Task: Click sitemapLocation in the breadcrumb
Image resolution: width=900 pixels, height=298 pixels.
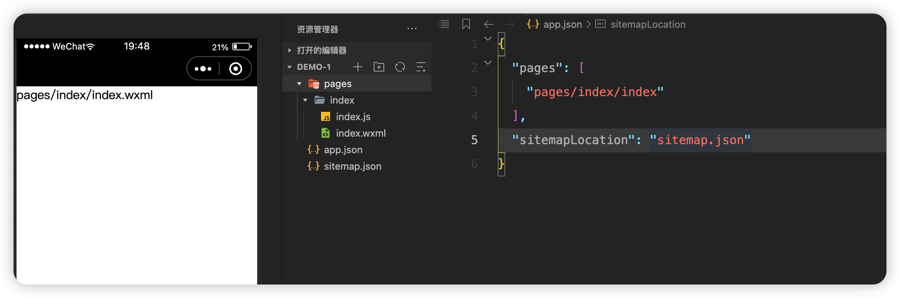Action: [648, 24]
